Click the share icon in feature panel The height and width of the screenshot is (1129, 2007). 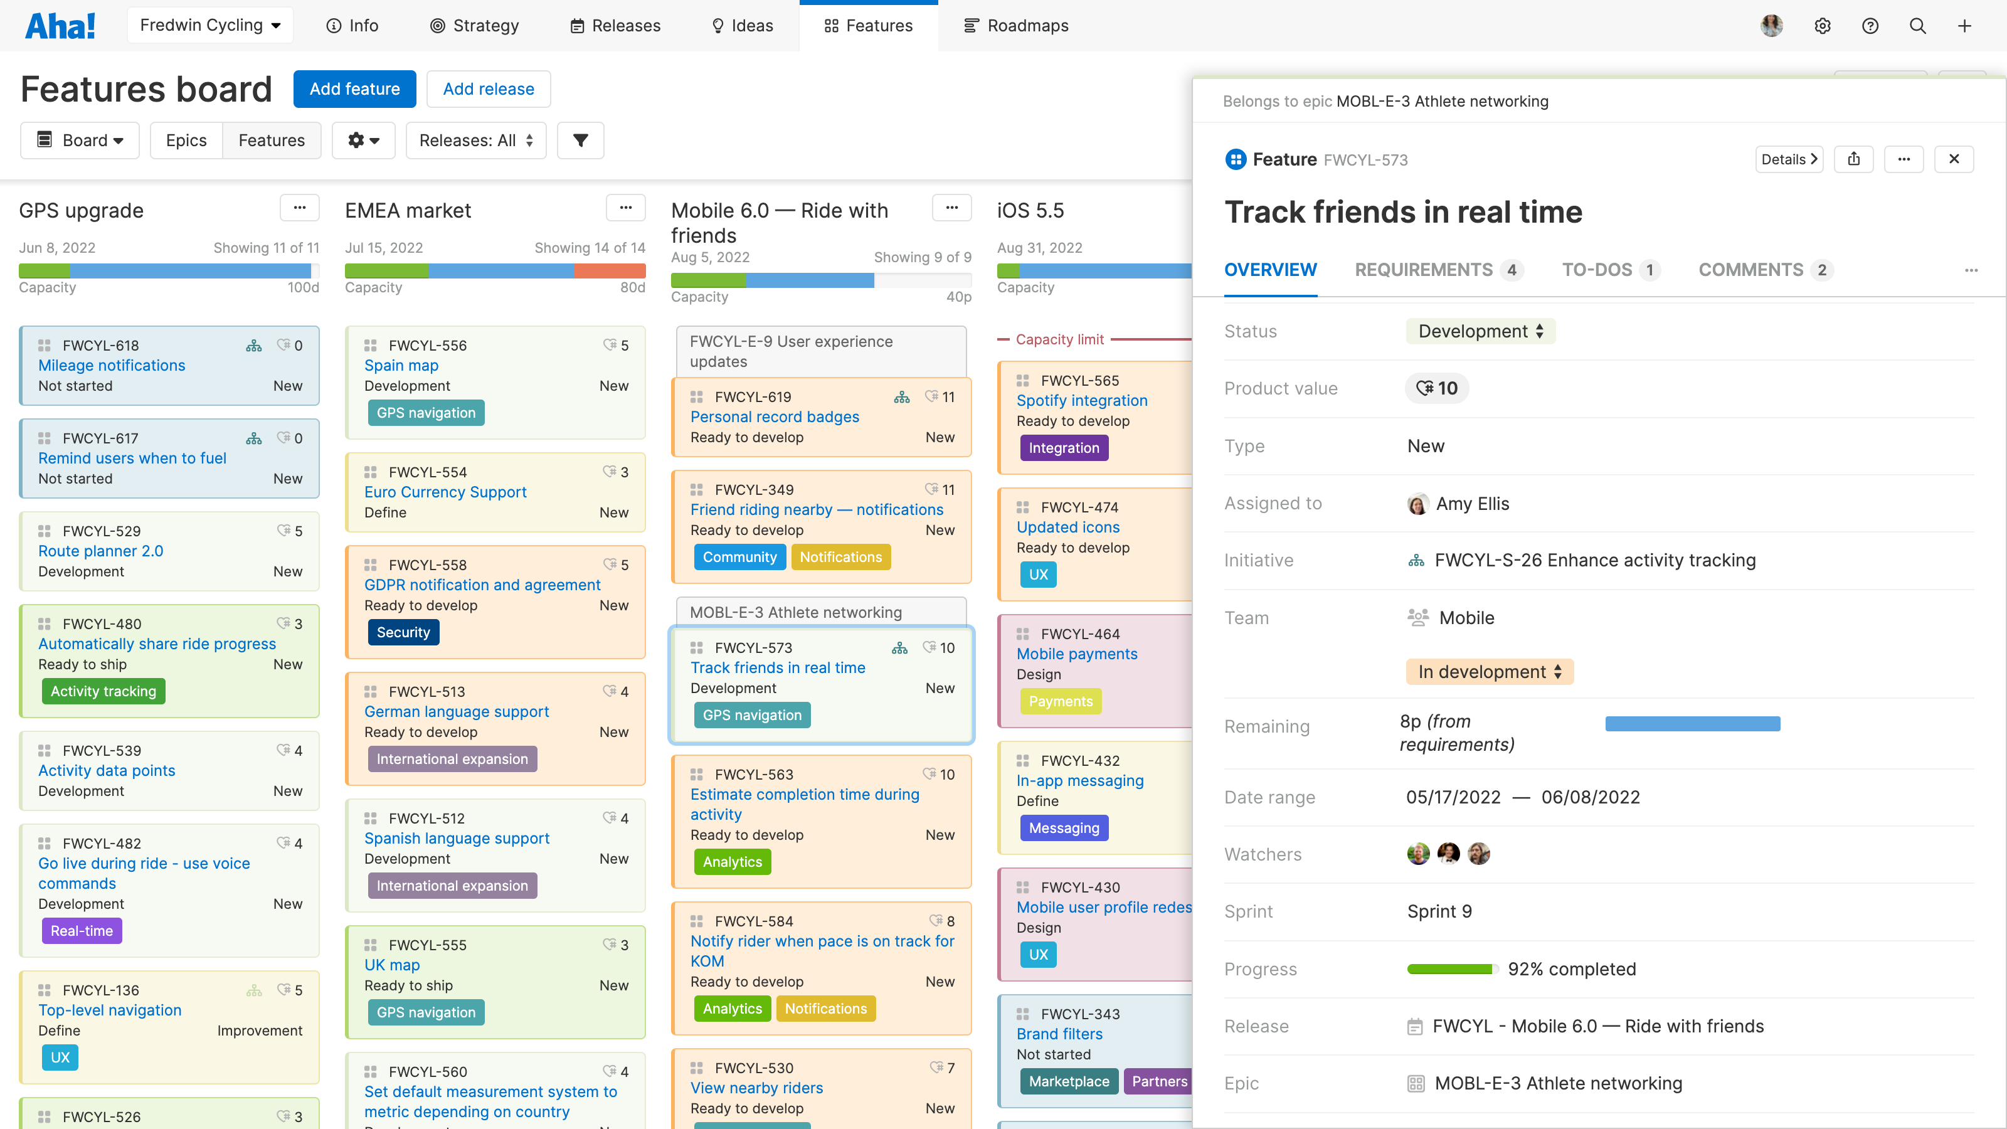[x=1853, y=159]
